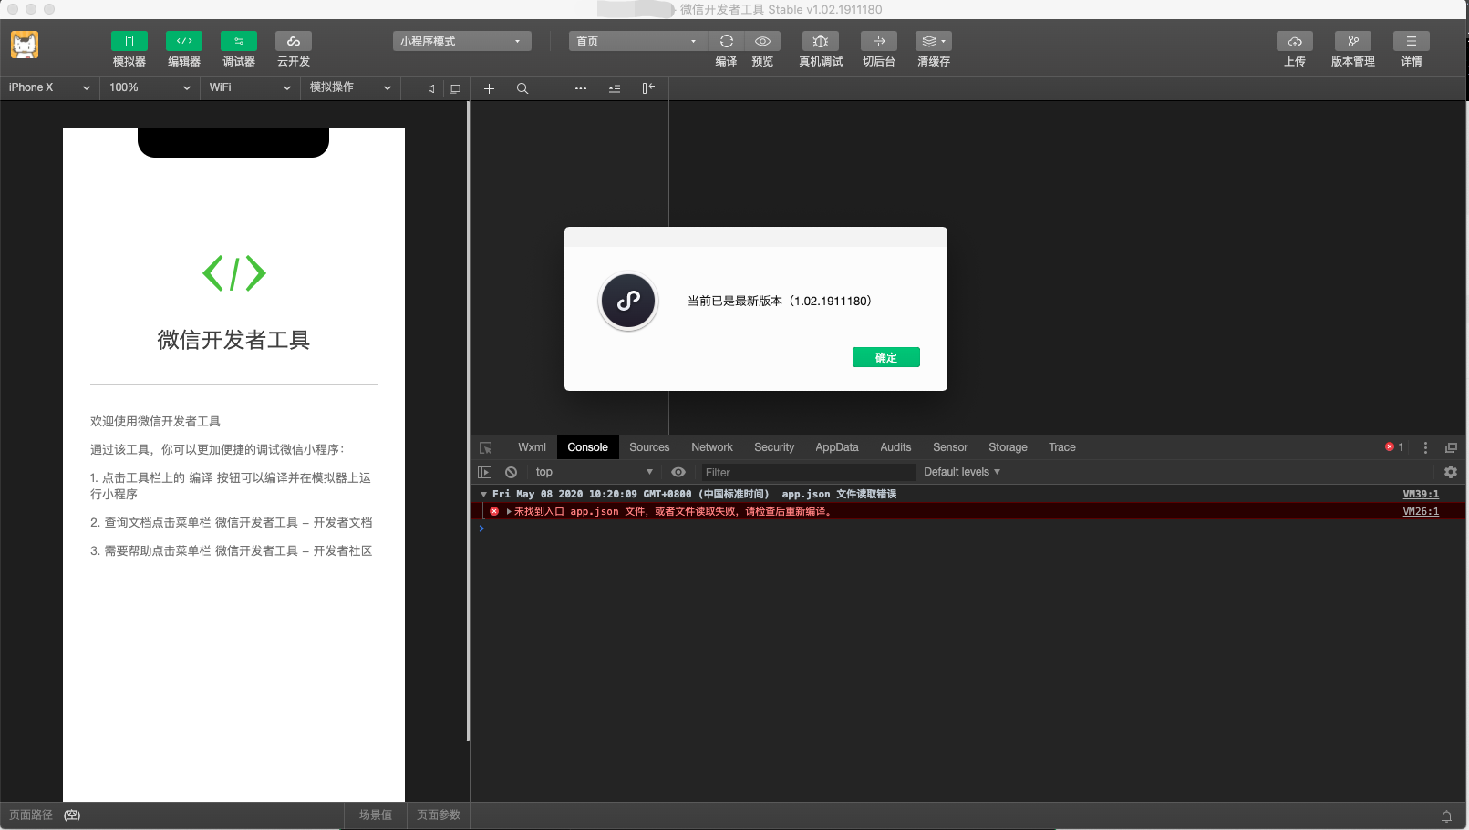Click the collapse-all icon in file tree toolbar
The height and width of the screenshot is (830, 1469).
(x=615, y=88)
